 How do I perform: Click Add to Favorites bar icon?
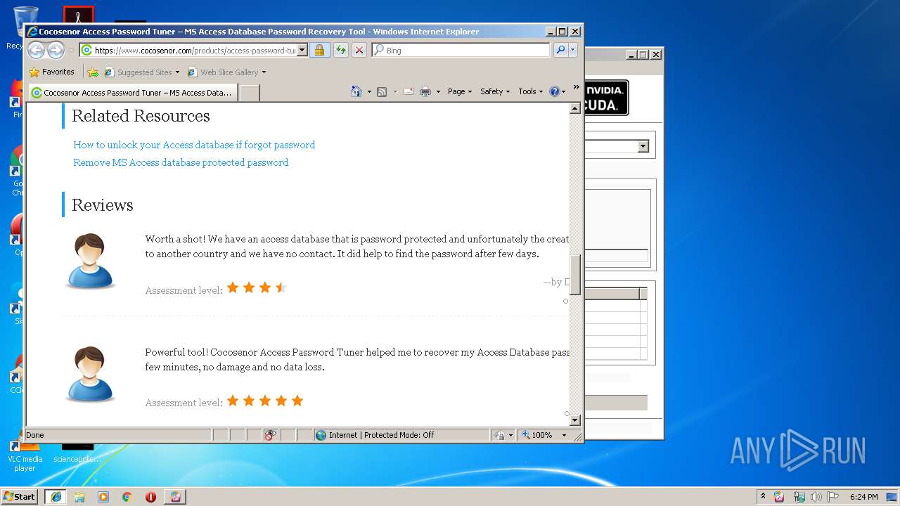pos(92,72)
